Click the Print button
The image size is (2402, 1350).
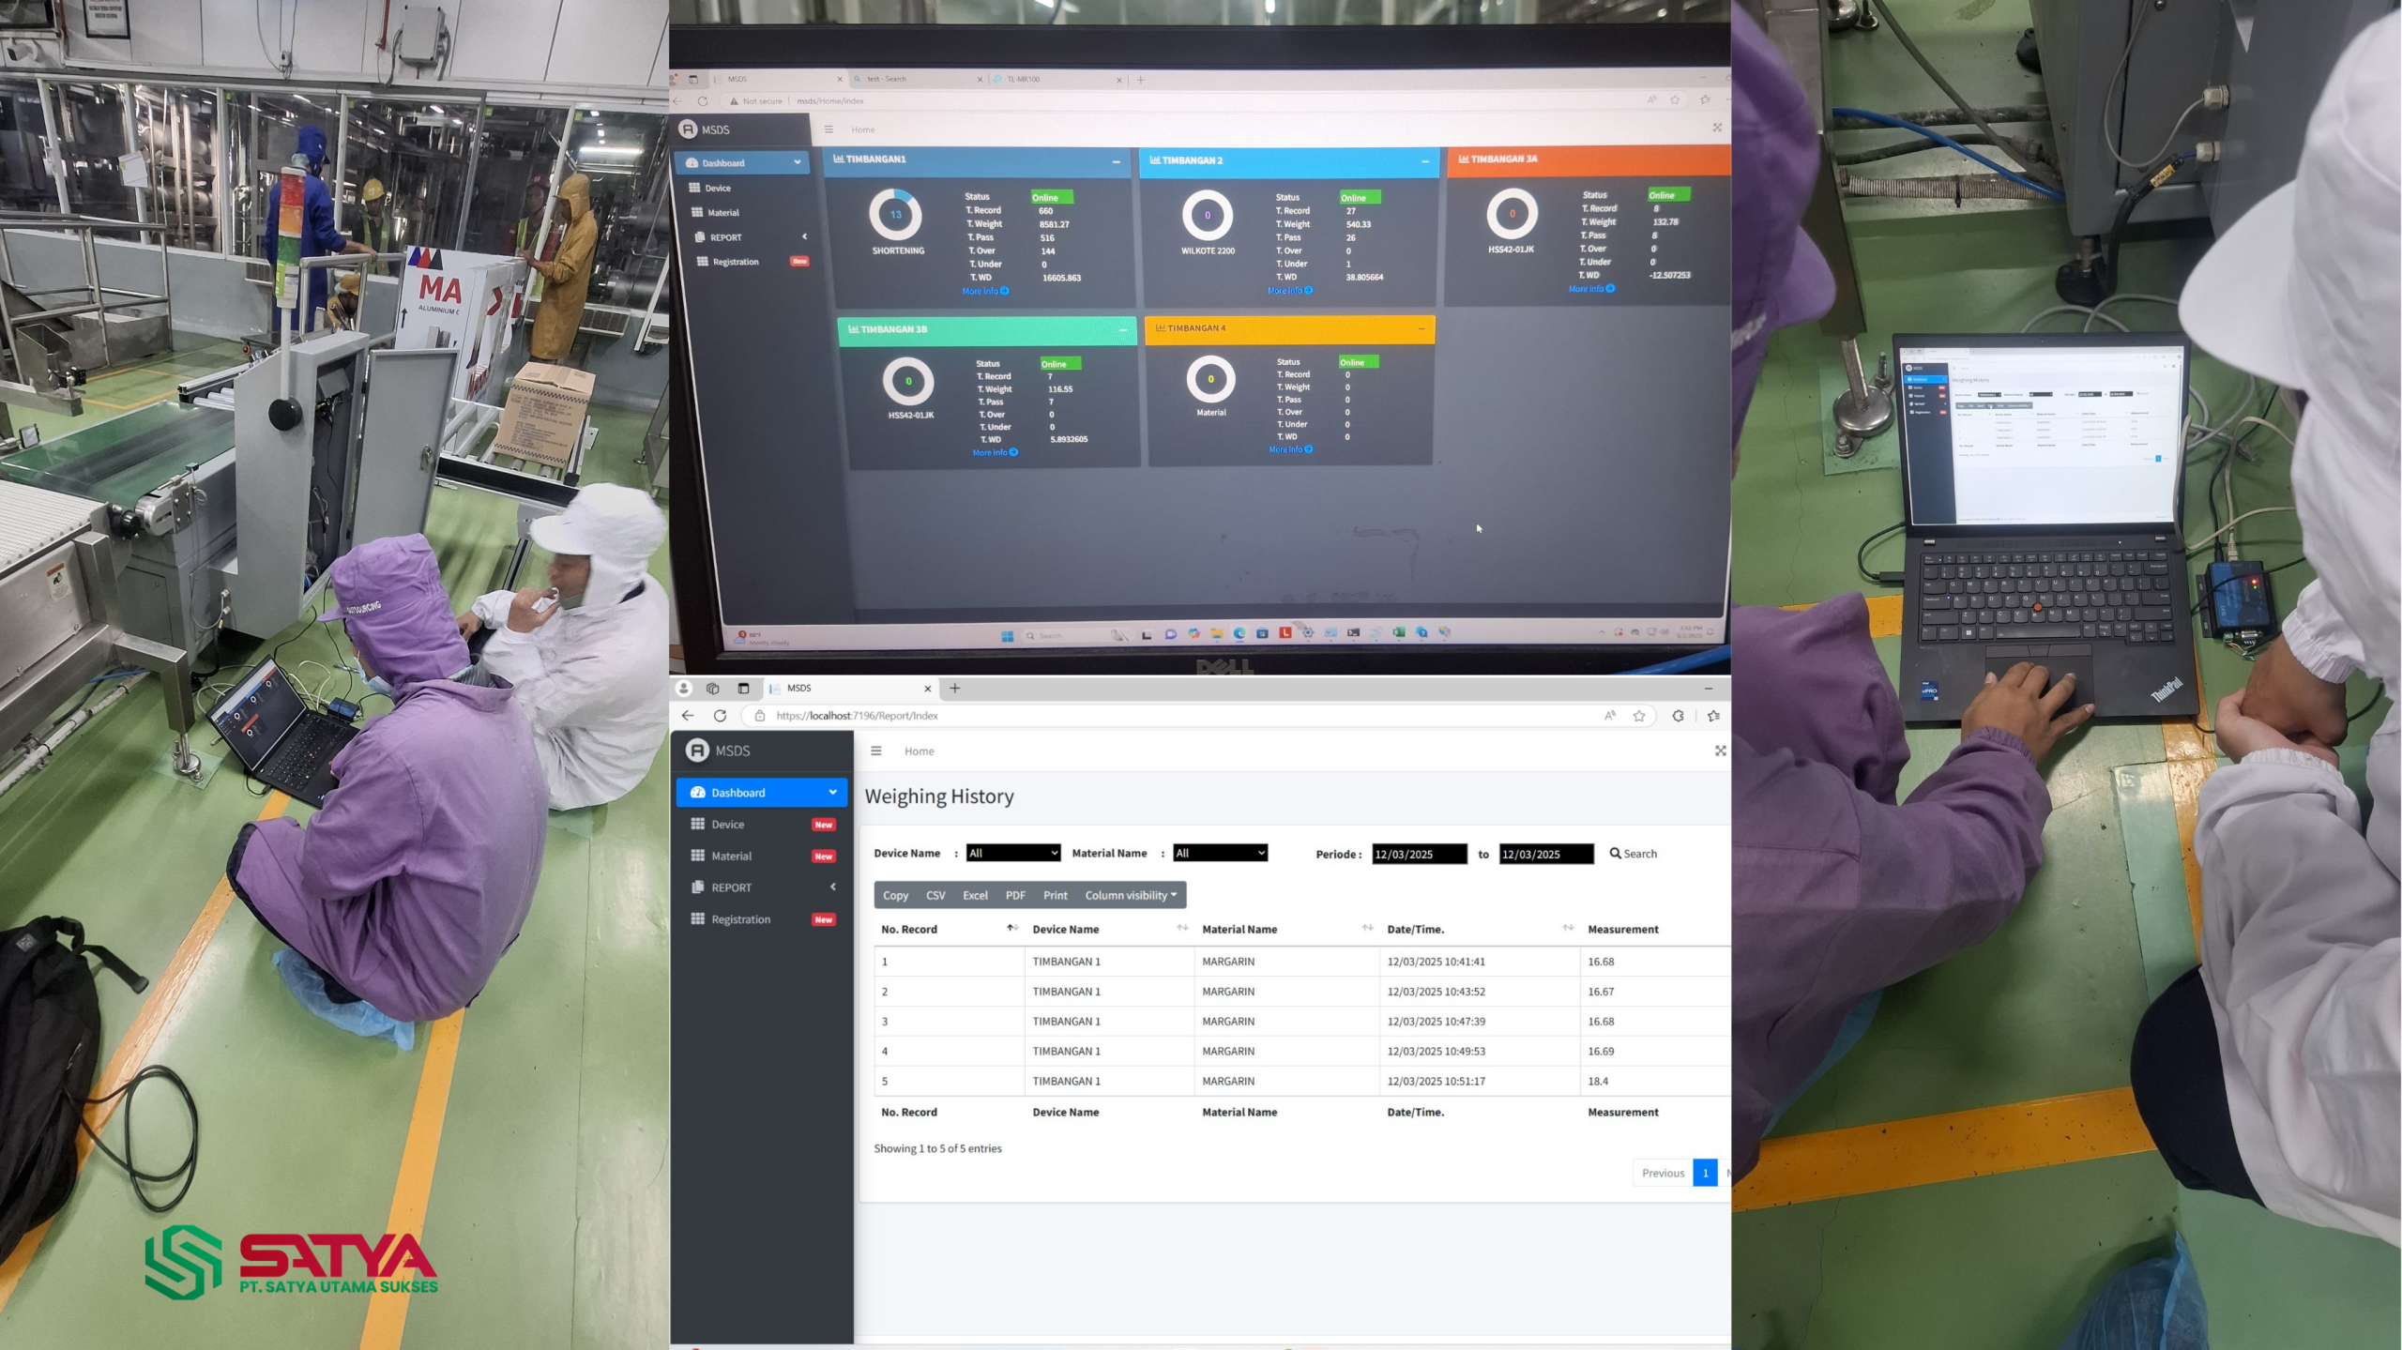click(1055, 895)
